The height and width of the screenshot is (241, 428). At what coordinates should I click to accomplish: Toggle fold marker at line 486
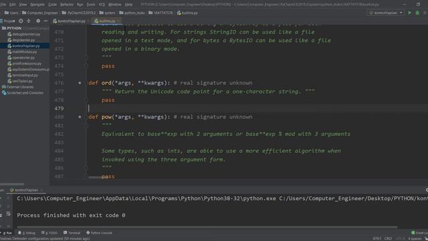(86, 168)
